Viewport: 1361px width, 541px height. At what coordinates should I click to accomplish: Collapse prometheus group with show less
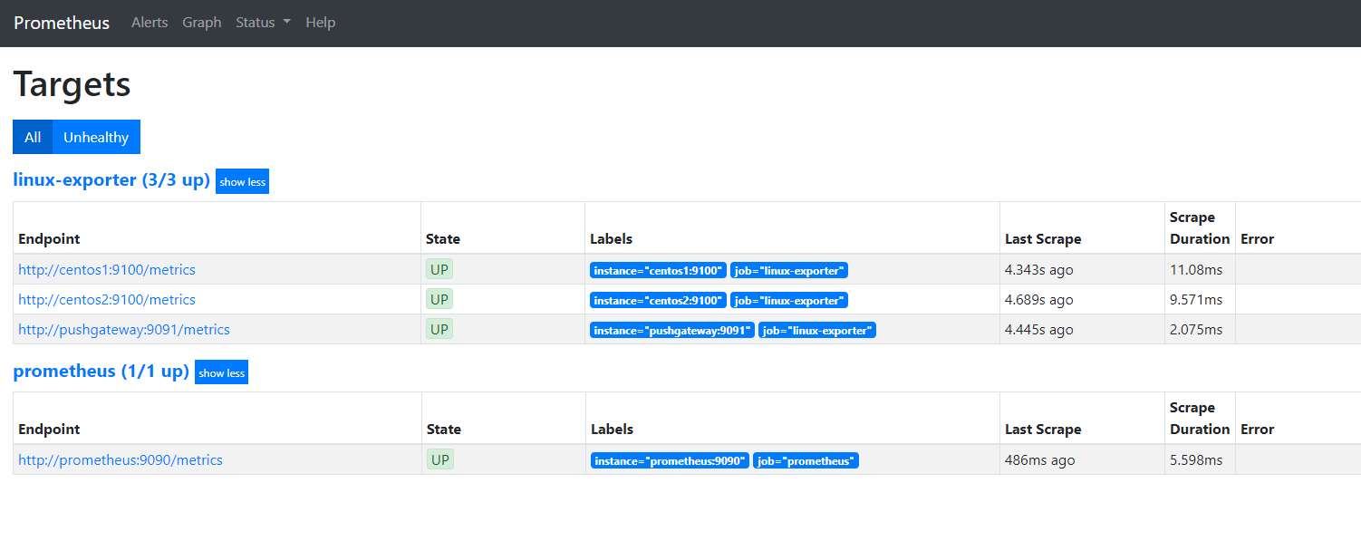pyautogui.click(x=222, y=372)
